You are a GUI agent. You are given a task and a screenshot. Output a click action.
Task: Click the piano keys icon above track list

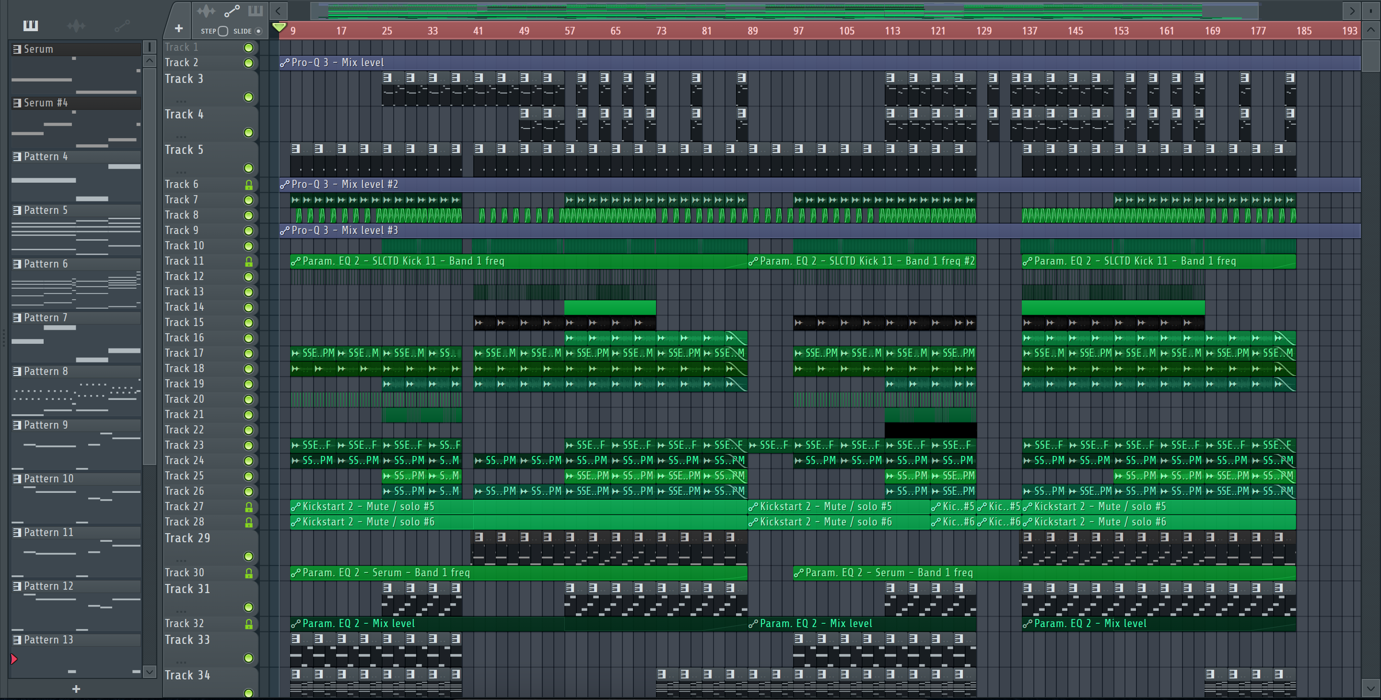click(255, 10)
